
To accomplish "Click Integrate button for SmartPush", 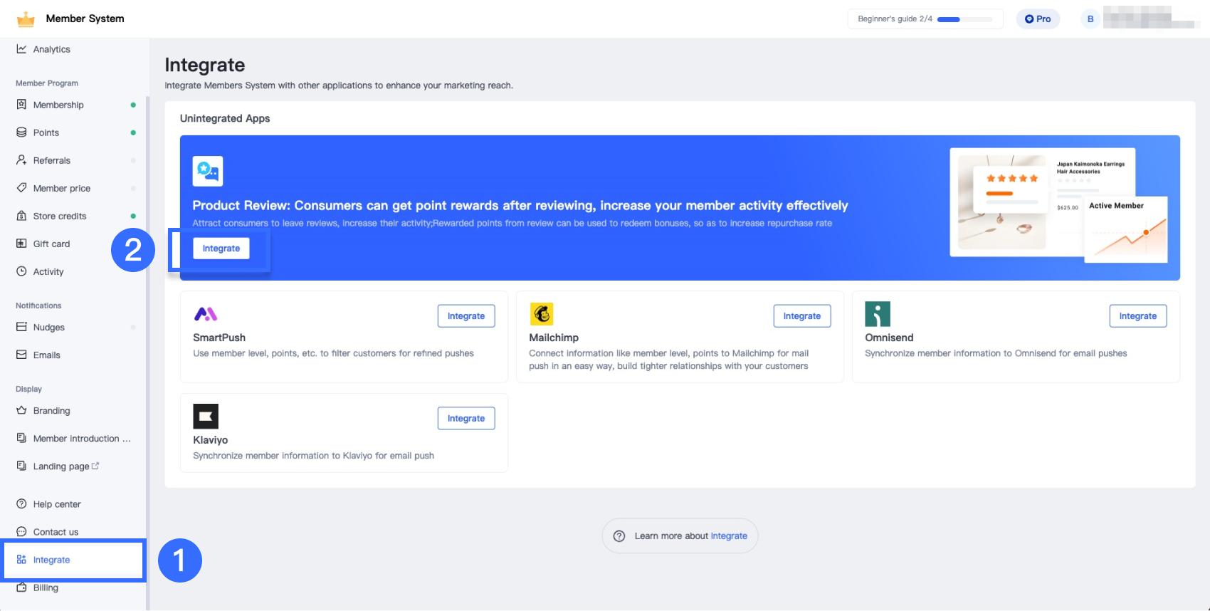I will pos(466,316).
